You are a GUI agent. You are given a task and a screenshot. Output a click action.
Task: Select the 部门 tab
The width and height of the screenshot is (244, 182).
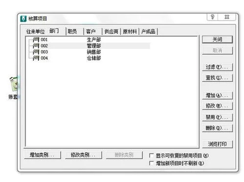(x=54, y=31)
